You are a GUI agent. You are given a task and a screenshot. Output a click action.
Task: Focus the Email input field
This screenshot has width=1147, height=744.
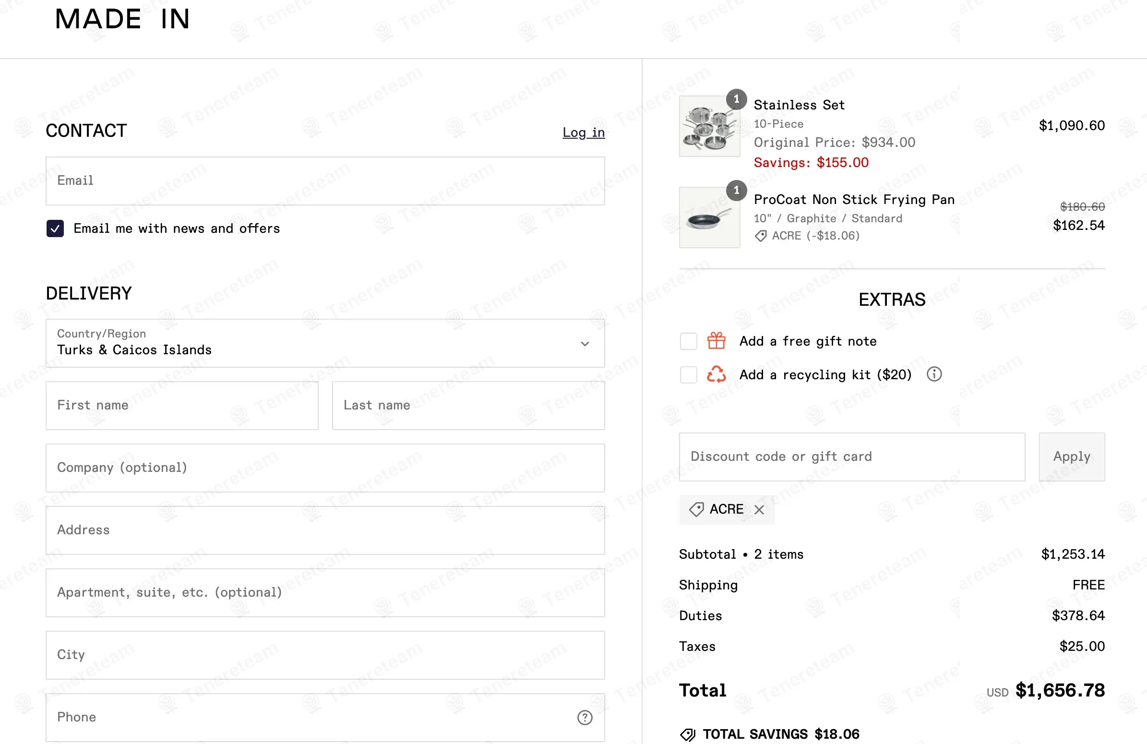[325, 180]
